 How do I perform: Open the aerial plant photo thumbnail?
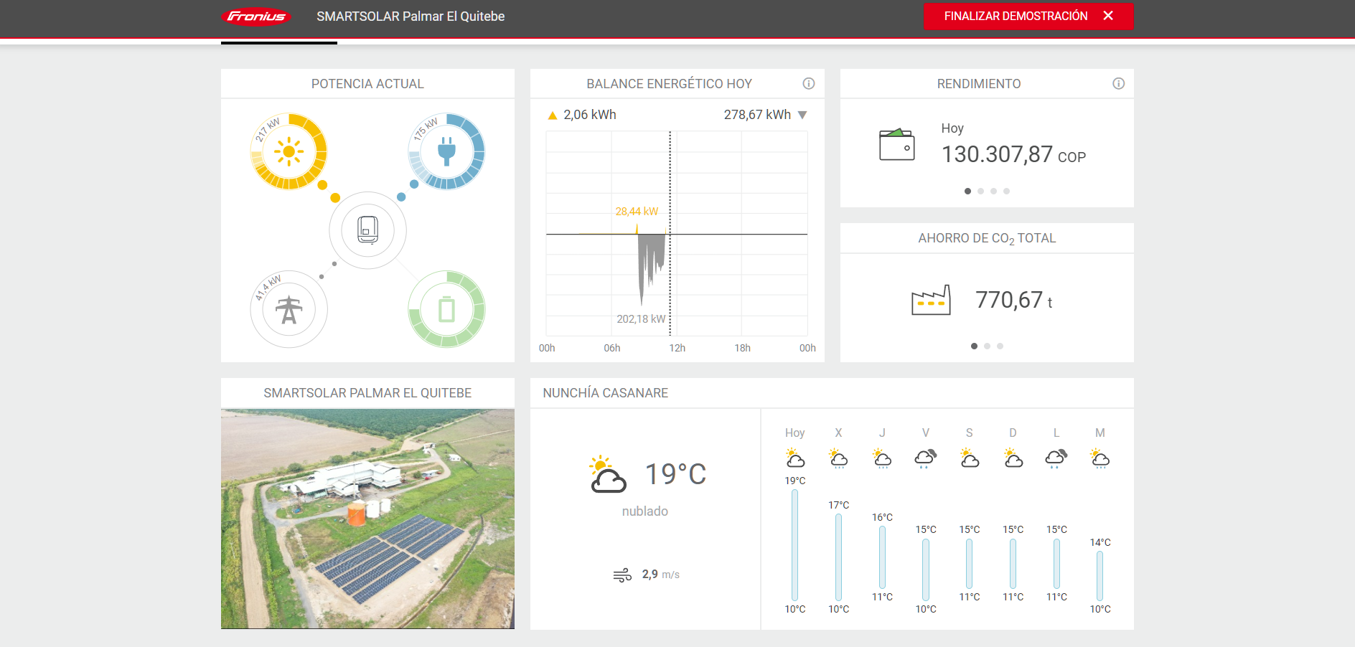point(367,519)
